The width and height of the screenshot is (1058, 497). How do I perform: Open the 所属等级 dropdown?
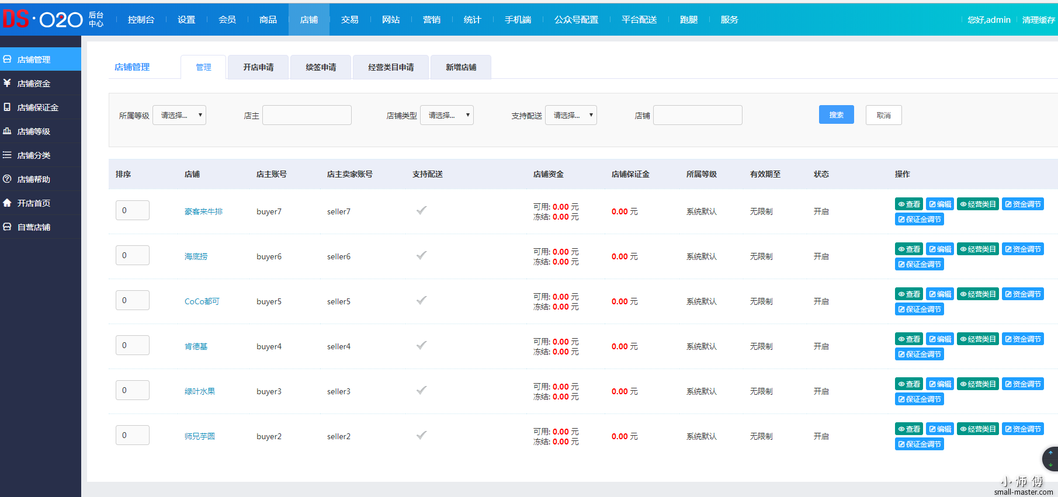pyautogui.click(x=179, y=115)
